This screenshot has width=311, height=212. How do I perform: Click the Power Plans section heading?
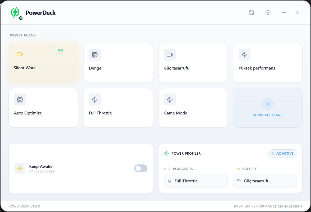click(x=23, y=35)
